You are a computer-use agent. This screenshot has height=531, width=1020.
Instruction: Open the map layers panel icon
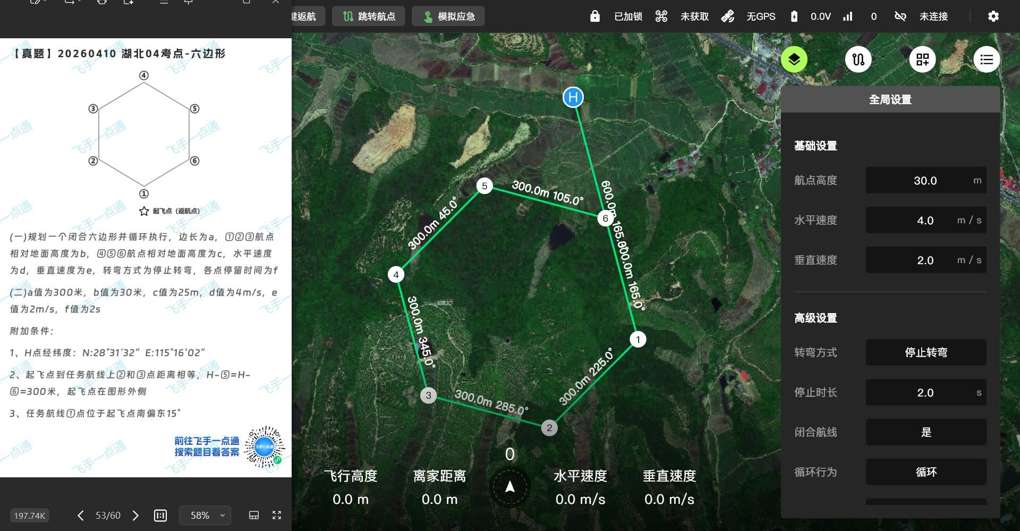[x=794, y=60]
